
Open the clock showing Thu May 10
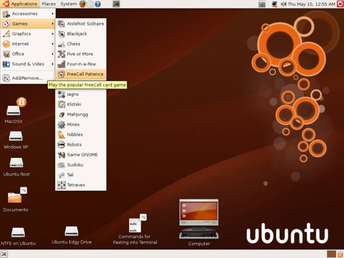point(311,4)
